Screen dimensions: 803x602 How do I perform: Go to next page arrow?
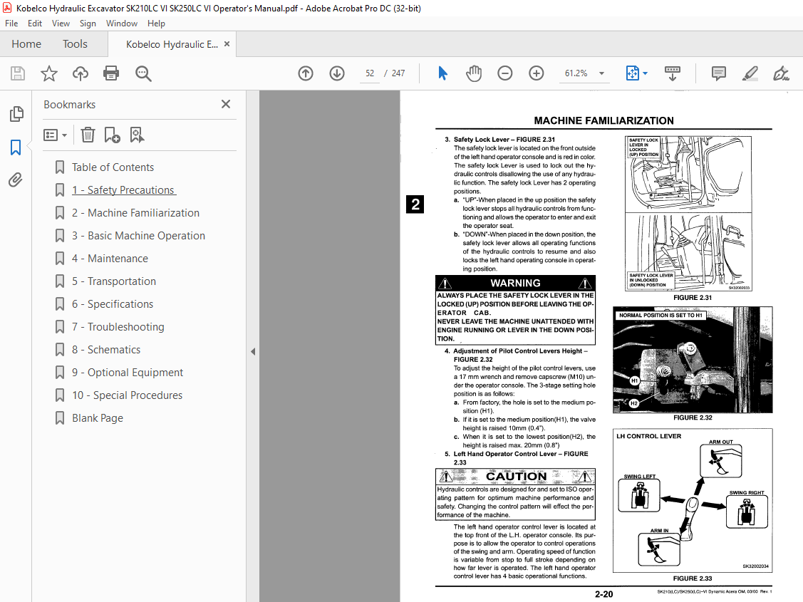(x=337, y=73)
